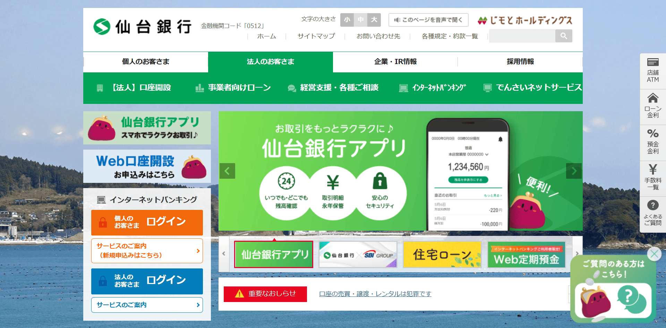Set text size to 大
The image size is (666, 328).
[x=374, y=20]
